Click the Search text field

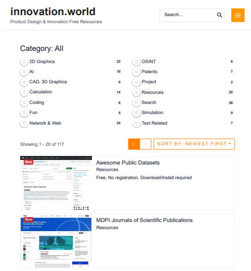(x=188, y=15)
